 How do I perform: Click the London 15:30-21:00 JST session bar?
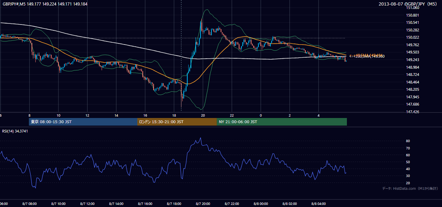177,122
